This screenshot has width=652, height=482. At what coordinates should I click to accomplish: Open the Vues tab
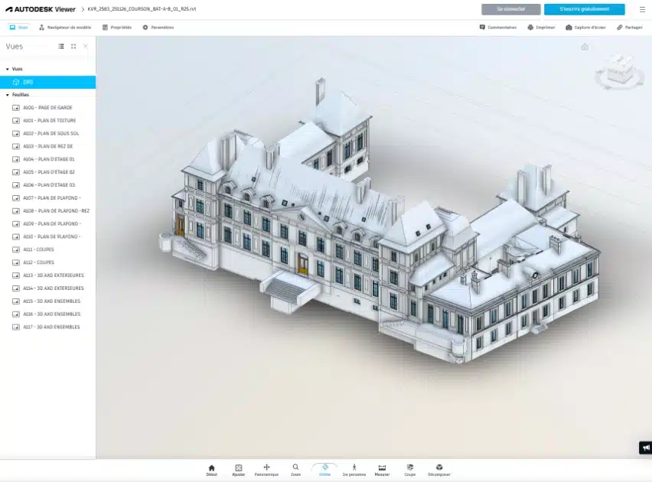coord(18,28)
